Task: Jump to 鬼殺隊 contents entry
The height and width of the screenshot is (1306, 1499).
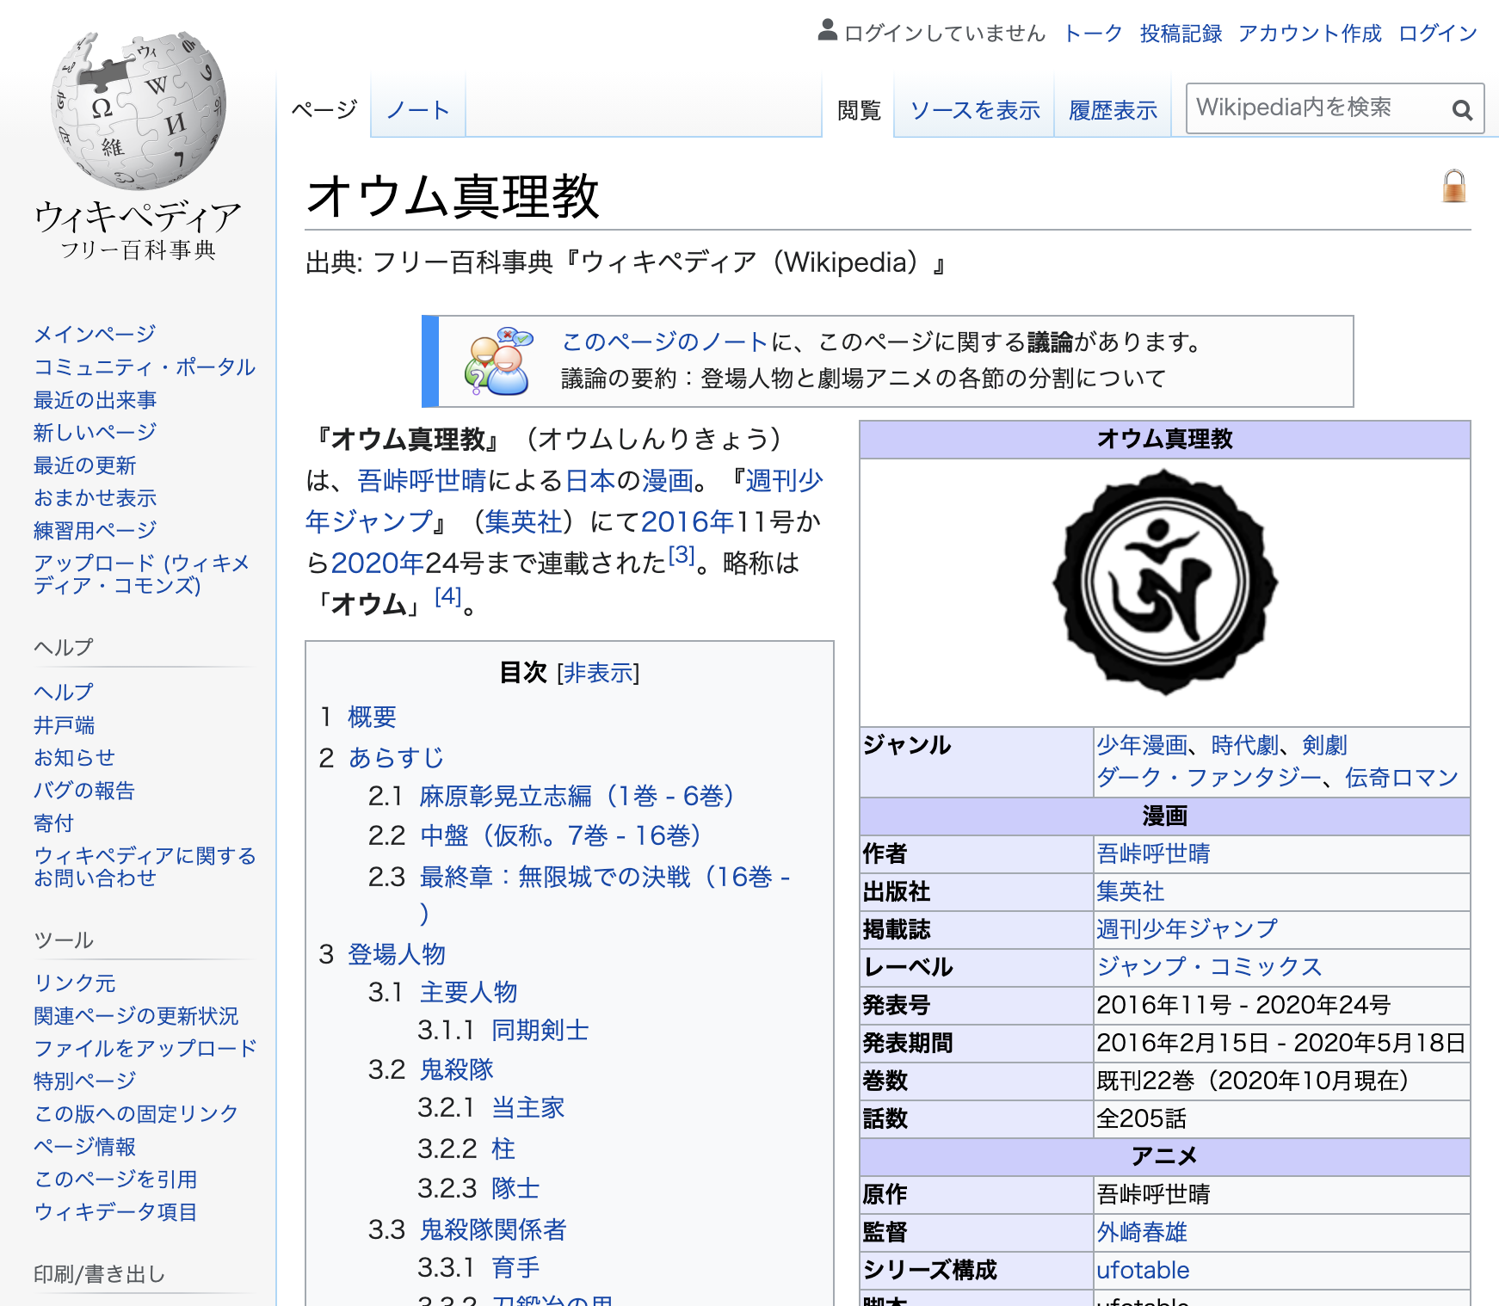Action: point(456,1069)
